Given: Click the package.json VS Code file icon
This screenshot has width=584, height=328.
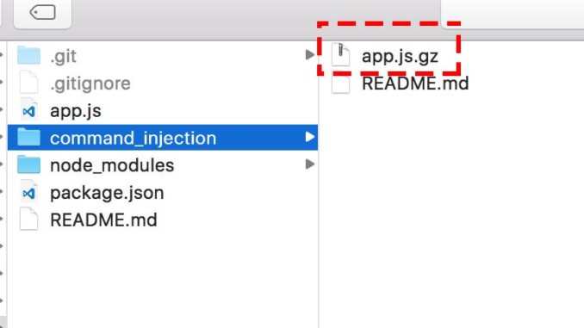Looking at the screenshot, I should pos(28,193).
